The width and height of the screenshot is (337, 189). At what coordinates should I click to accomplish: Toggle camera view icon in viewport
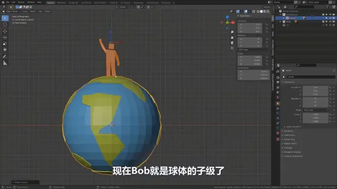tap(232, 43)
